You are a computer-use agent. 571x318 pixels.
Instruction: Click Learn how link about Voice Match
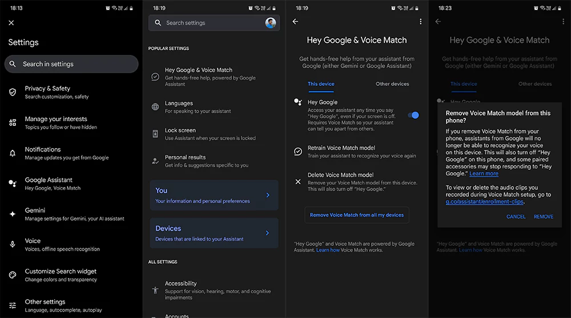click(328, 250)
